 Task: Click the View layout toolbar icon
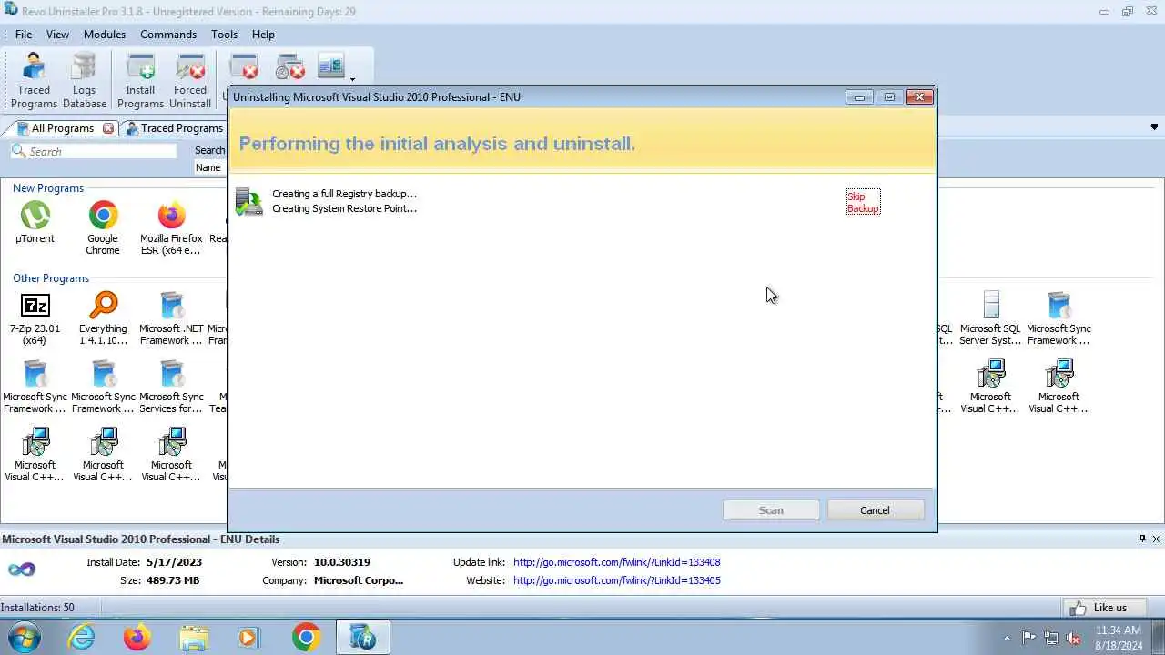pyautogui.click(x=330, y=66)
